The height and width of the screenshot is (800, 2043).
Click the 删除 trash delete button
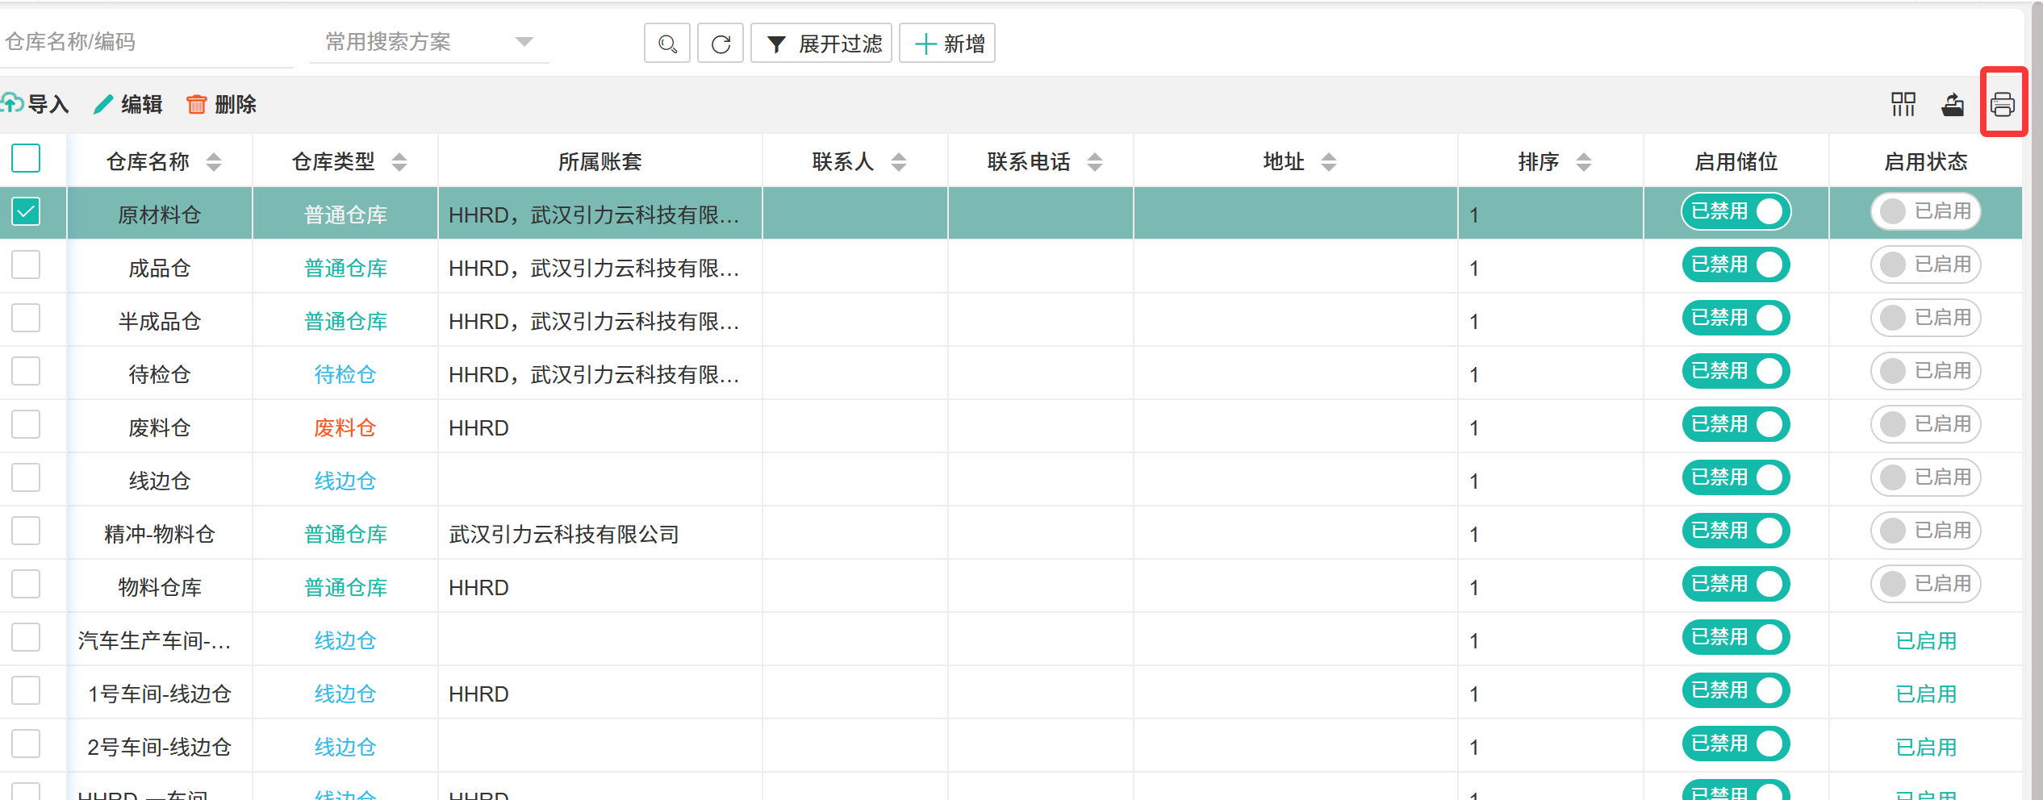click(221, 104)
